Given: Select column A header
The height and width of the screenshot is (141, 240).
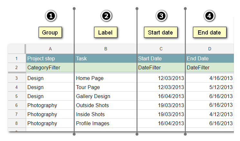Looking at the screenshot, I should click(50, 49).
